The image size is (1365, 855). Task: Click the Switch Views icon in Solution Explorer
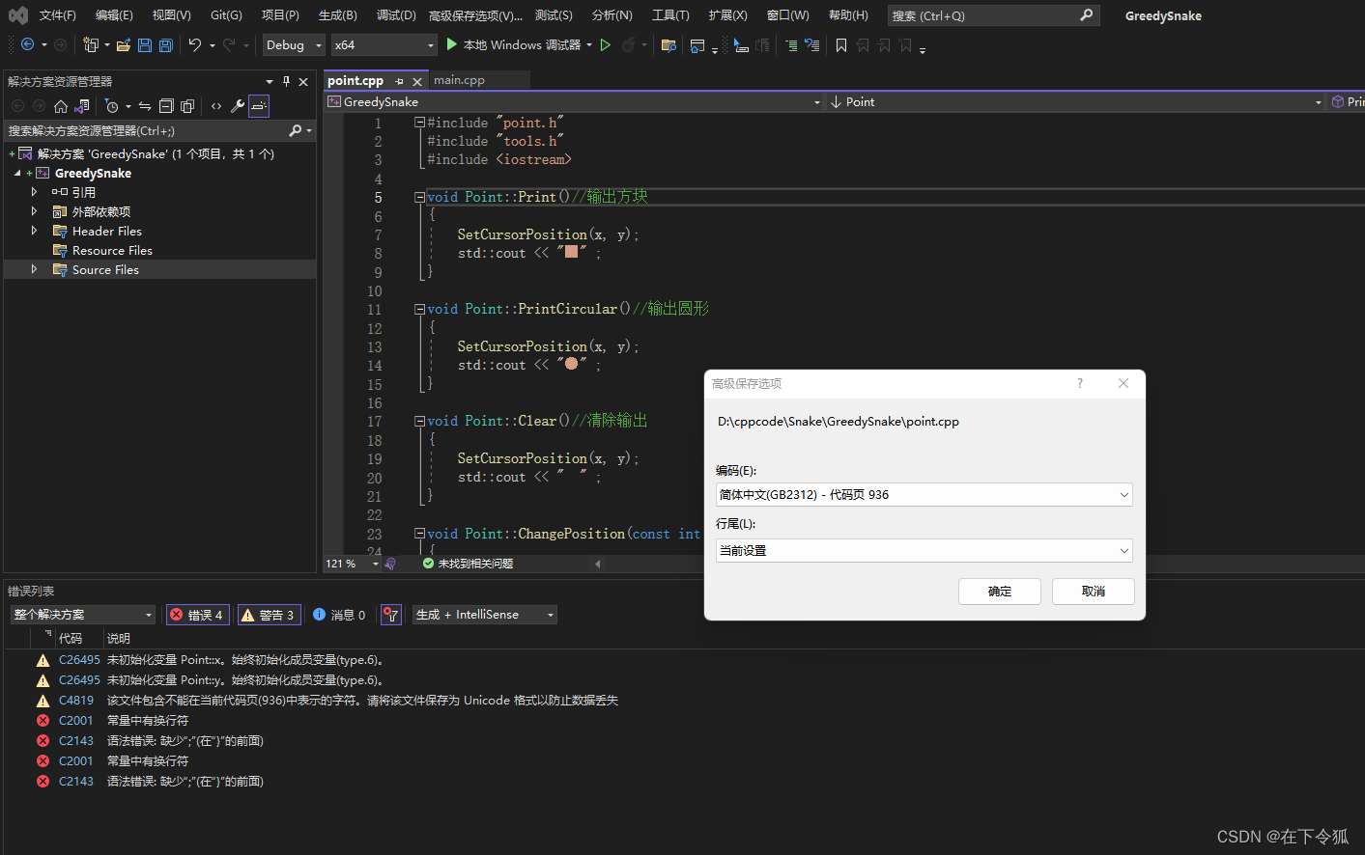(x=82, y=106)
